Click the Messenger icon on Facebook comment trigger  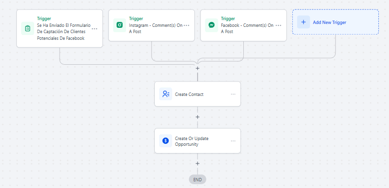click(212, 25)
